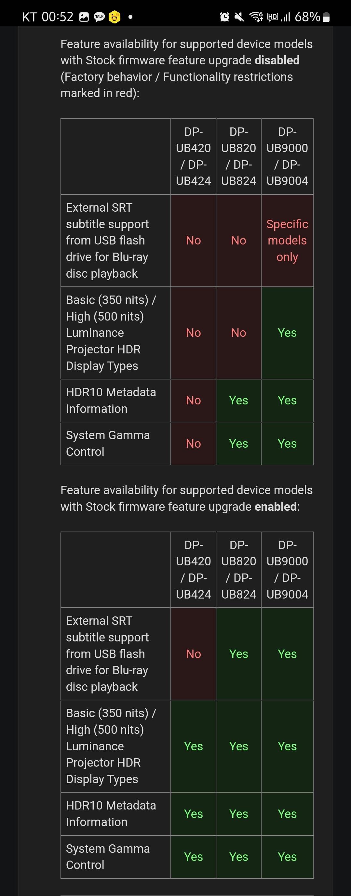Tap the gallery image notification icon
The width and height of the screenshot is (351, 896).
tap(84, 17)
